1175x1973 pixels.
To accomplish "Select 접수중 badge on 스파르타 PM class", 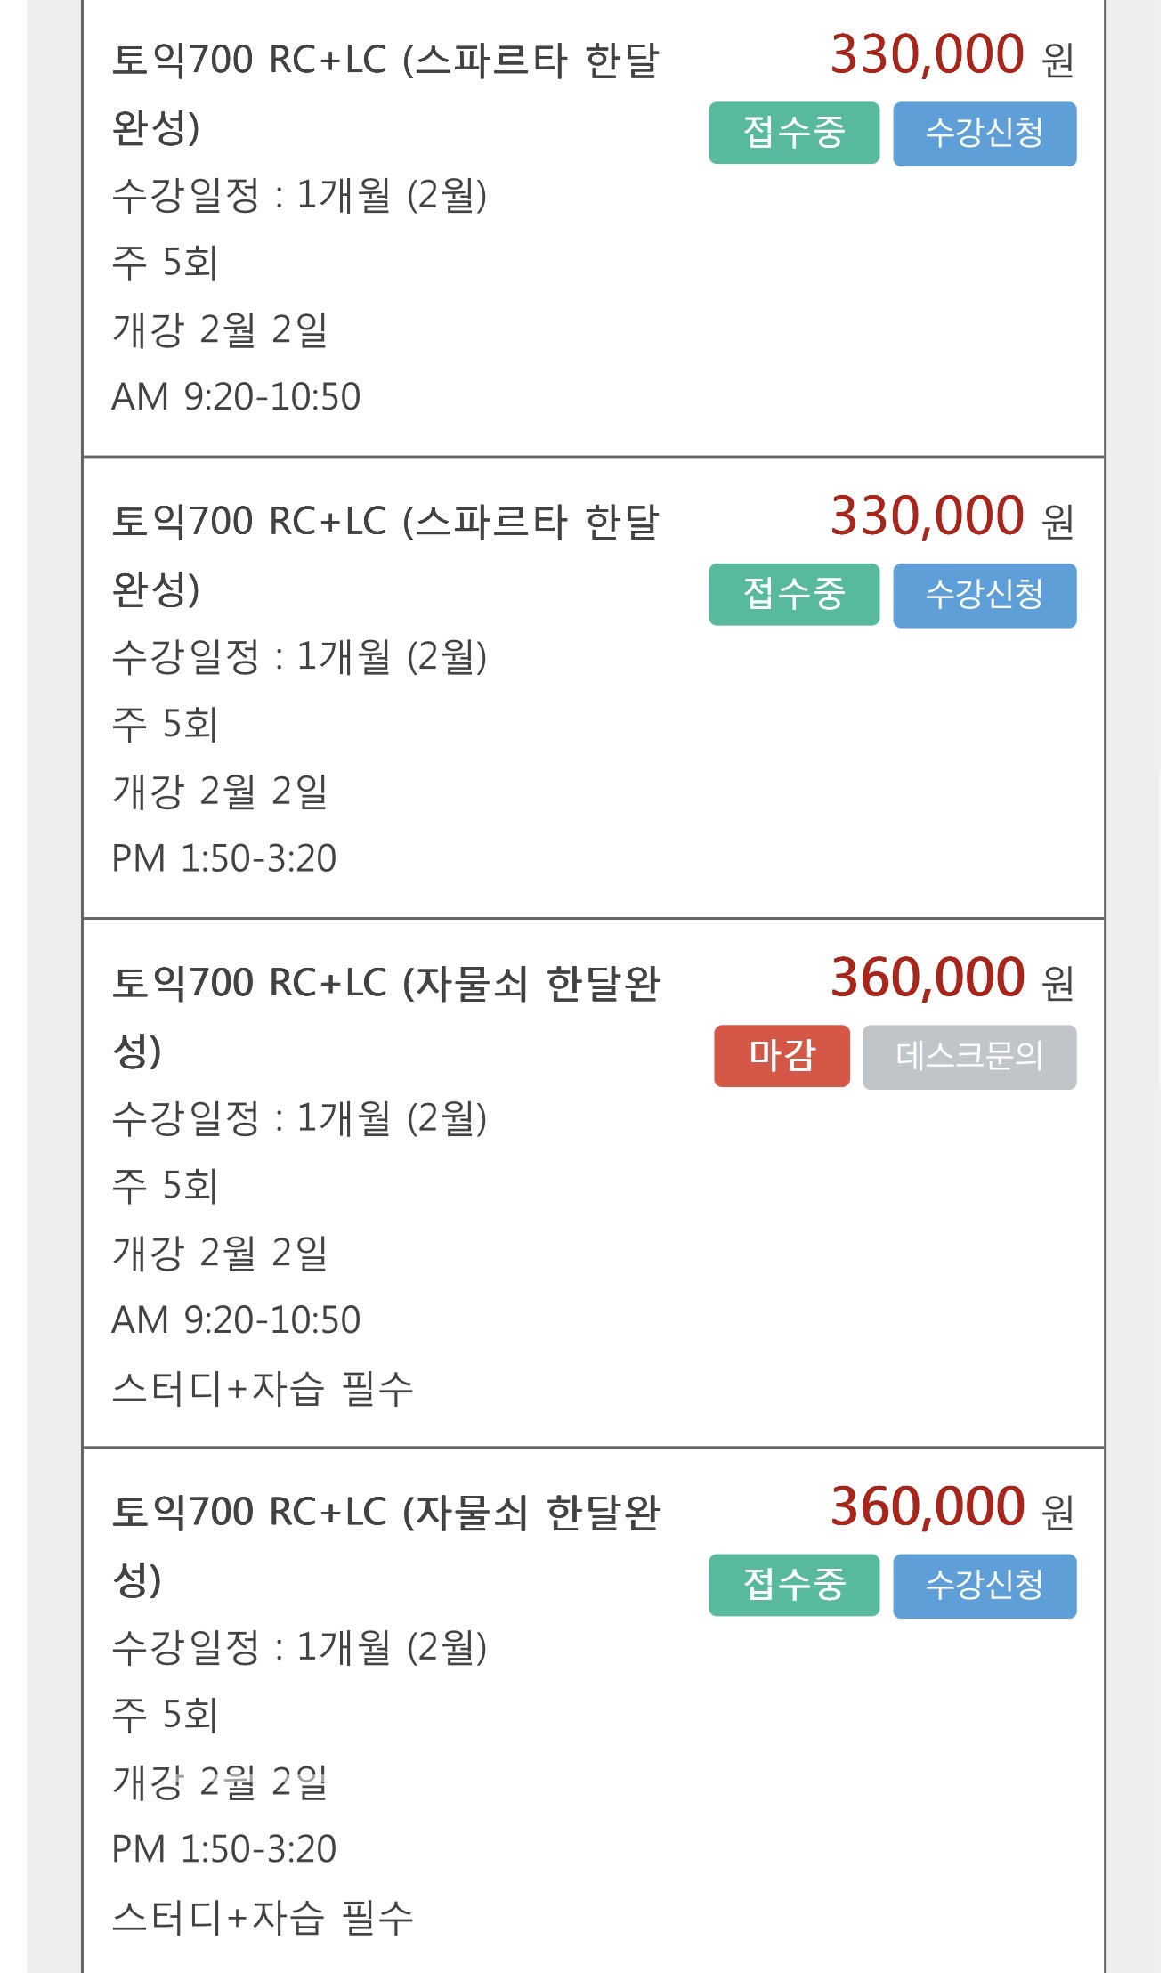I will click(x=793, y=595).
